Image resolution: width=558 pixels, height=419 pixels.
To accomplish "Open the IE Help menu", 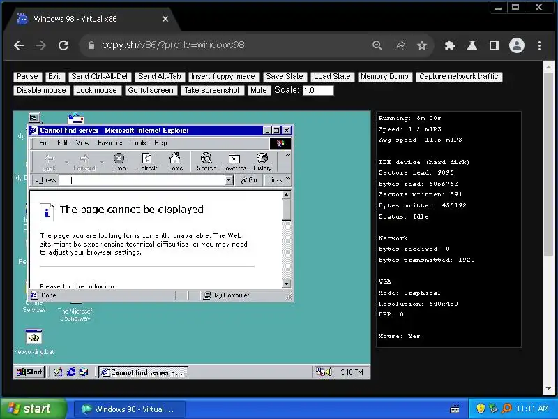I will [160, 143].
